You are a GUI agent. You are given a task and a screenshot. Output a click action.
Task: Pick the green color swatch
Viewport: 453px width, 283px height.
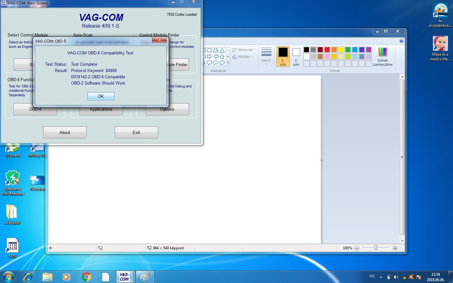click(348, 50)
